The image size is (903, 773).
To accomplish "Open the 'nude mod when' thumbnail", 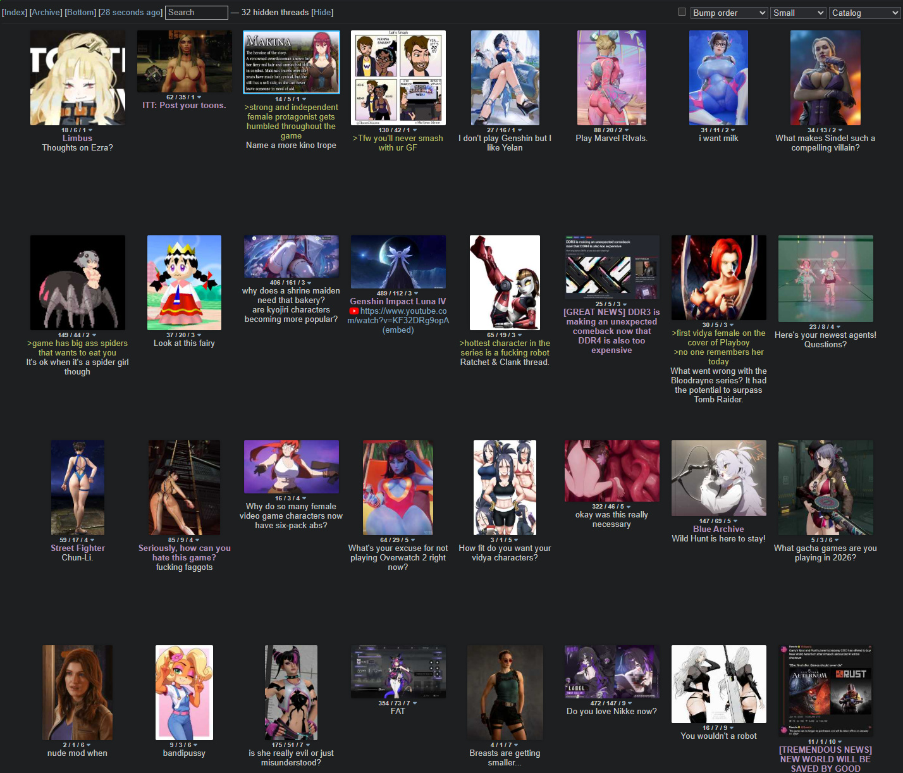I will 77,693.
